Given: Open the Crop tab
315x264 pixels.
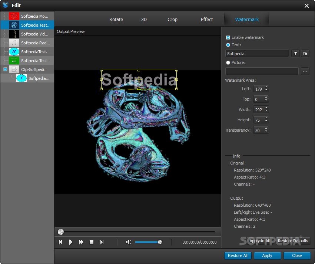Looking at the screenshot, I should (173, 20).
